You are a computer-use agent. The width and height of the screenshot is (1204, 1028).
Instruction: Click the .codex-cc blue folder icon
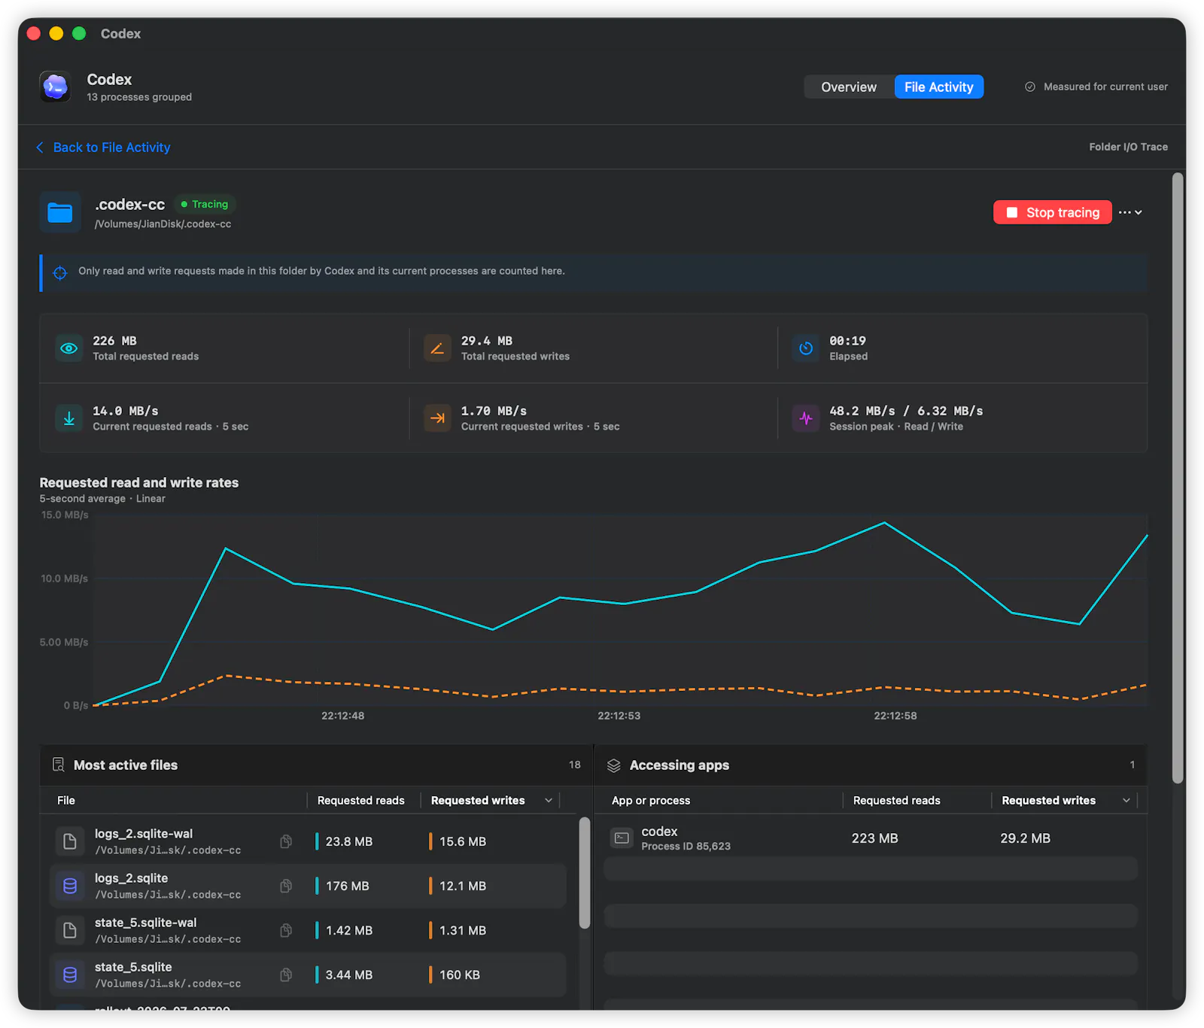tap(60, 213)
